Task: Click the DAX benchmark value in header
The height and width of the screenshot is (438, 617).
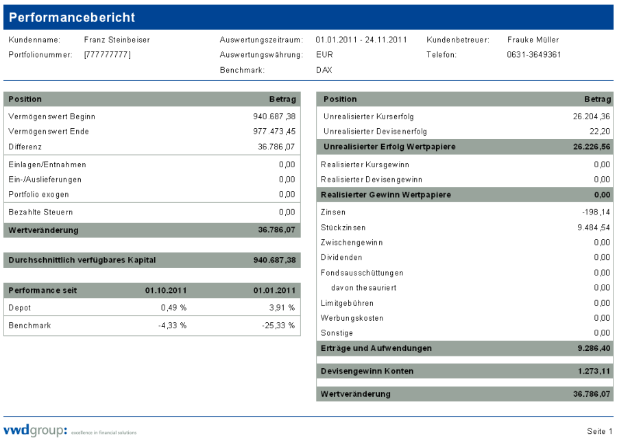Action: [x=324, y=70]
